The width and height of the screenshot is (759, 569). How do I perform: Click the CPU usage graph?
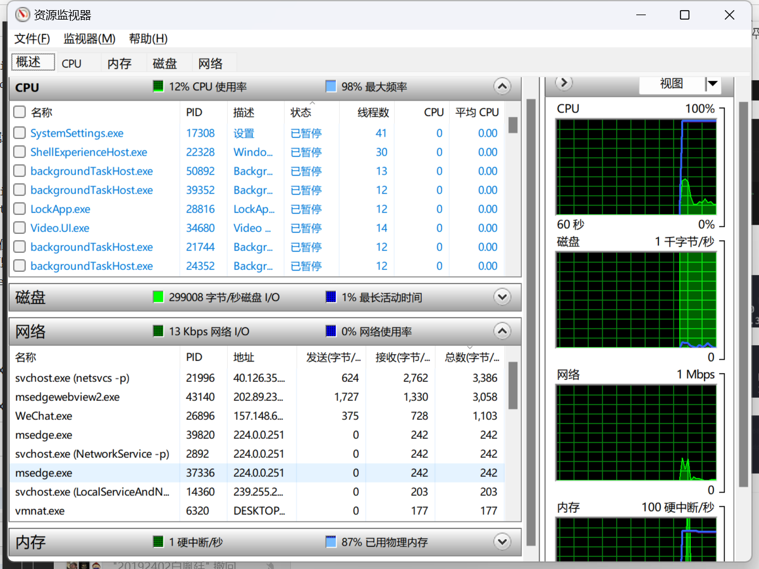tap(636, 167)
